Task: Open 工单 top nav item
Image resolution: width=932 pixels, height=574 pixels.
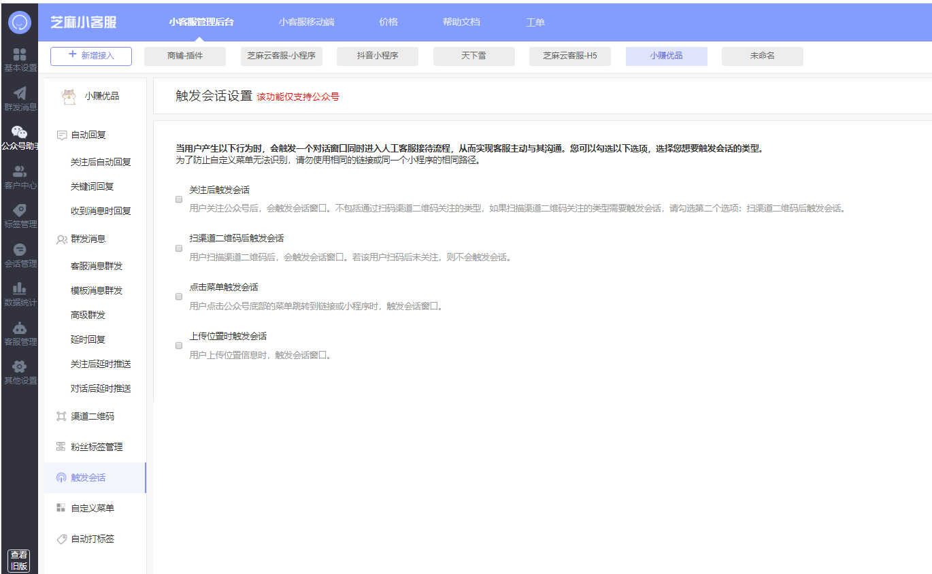Action: 535,22
